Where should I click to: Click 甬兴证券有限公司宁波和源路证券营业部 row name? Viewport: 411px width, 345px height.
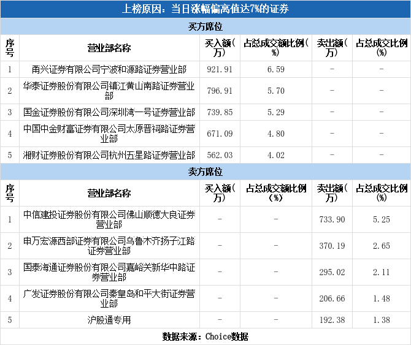pos(109,69)
